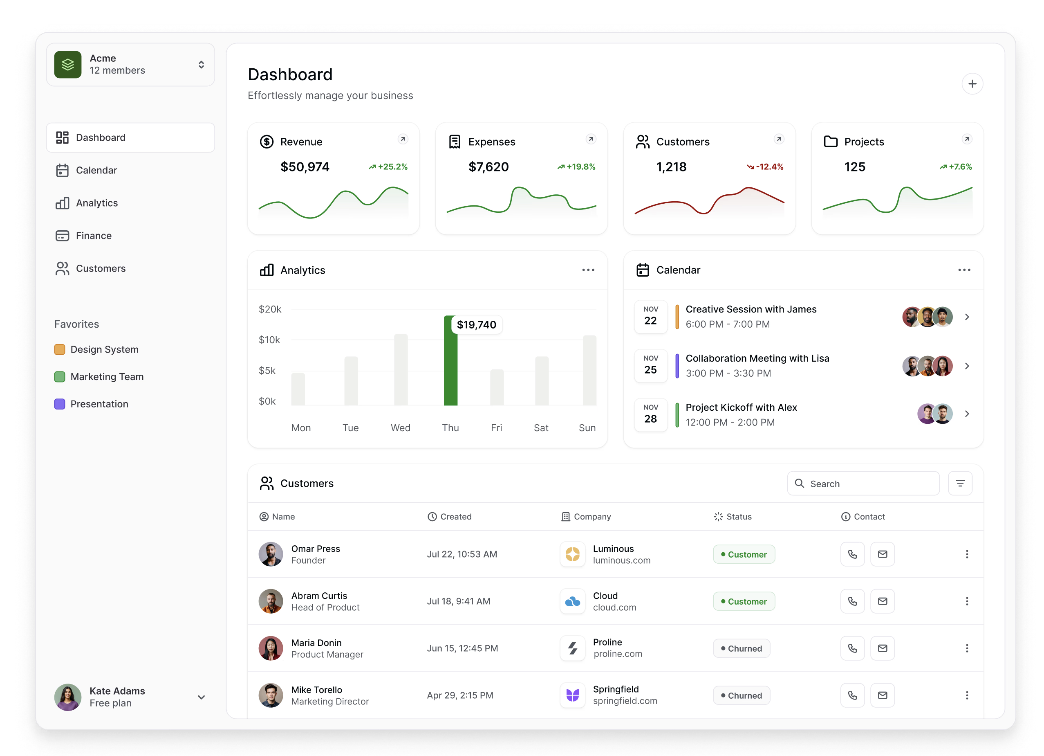Open Design System favorite

click(x=104, y=349)
